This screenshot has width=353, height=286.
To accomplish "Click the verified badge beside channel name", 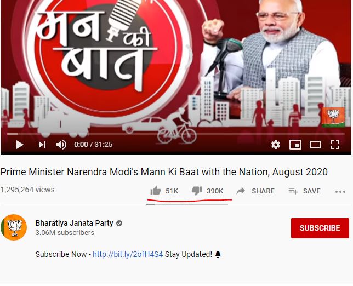I will pyautogui.click(x=119, y=223).
